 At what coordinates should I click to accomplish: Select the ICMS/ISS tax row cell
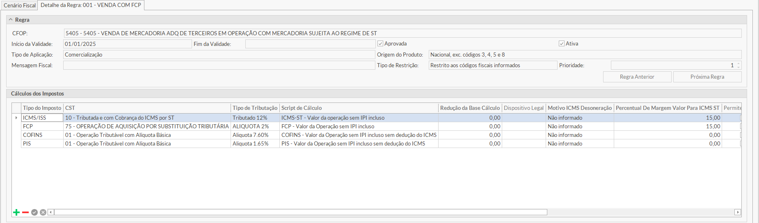[42, 118]
